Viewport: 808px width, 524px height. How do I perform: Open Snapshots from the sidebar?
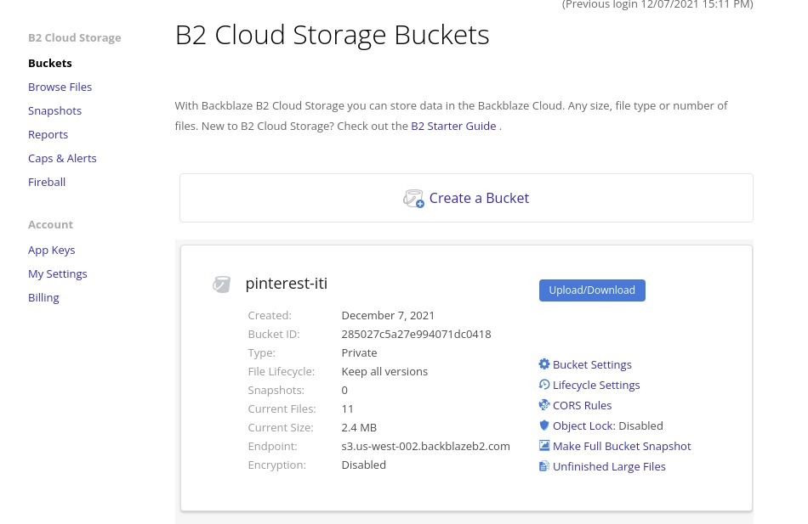[54, 110]
